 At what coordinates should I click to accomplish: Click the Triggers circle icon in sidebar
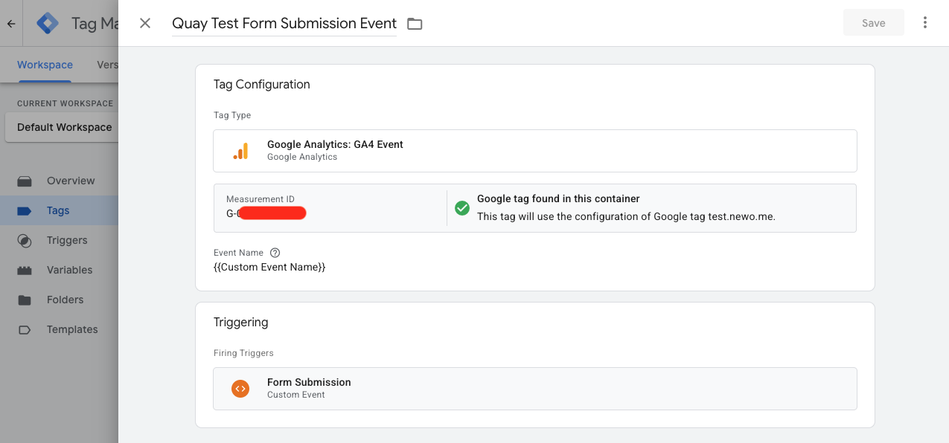(x=25, y=241)
